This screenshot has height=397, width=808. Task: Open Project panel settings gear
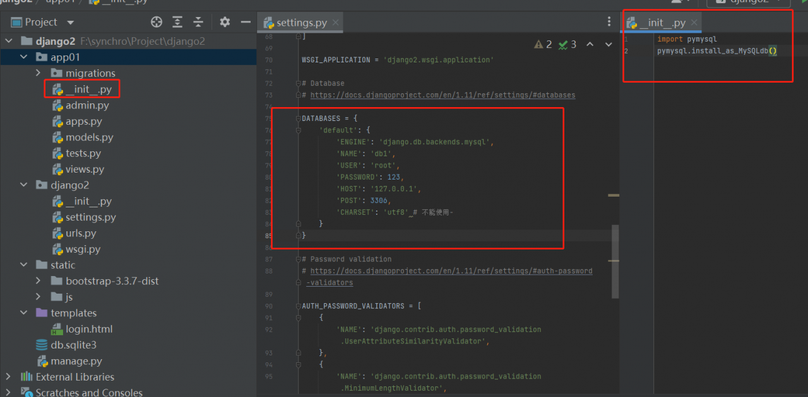225,22
